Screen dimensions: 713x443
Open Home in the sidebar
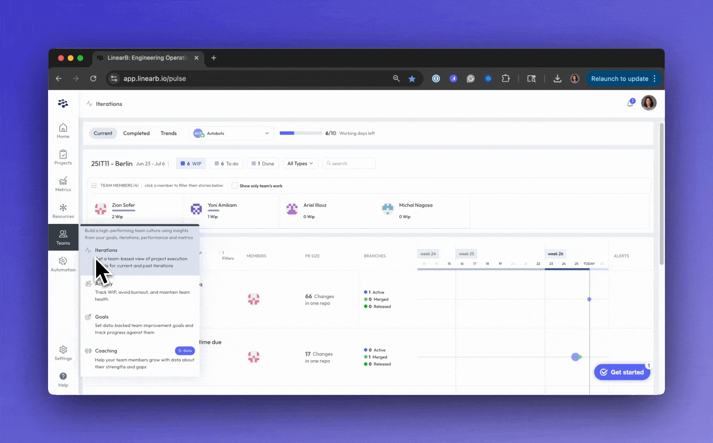(63, 131)
